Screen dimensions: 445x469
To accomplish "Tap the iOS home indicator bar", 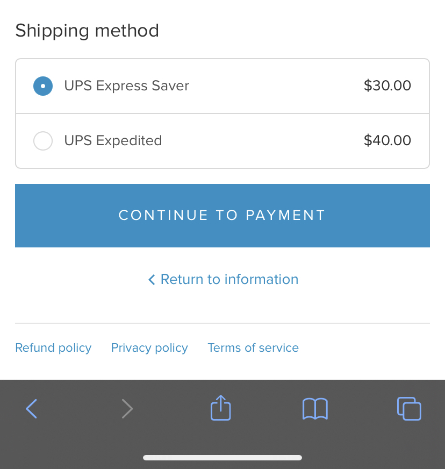I will pos(223,458).
